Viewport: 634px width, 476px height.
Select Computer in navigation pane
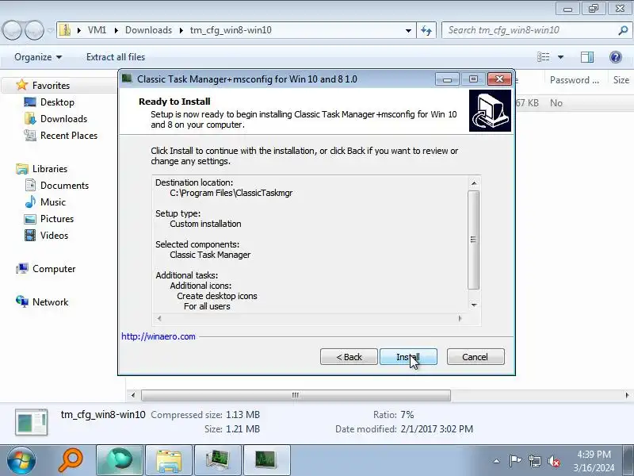click(x=54, y=269)
